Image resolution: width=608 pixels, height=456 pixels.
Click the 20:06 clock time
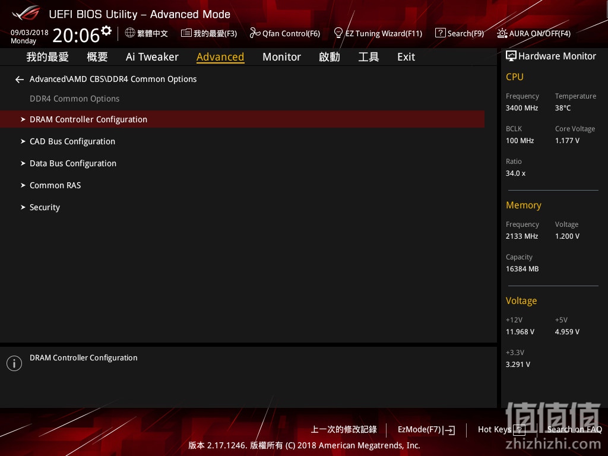76,36
